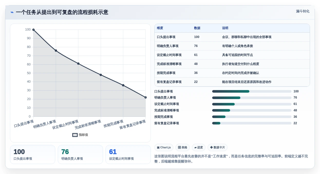Screen dimensions: 320x174
Task: Click x-axis label 按期完成事项 on the chart
Action: tap(114, 123)
